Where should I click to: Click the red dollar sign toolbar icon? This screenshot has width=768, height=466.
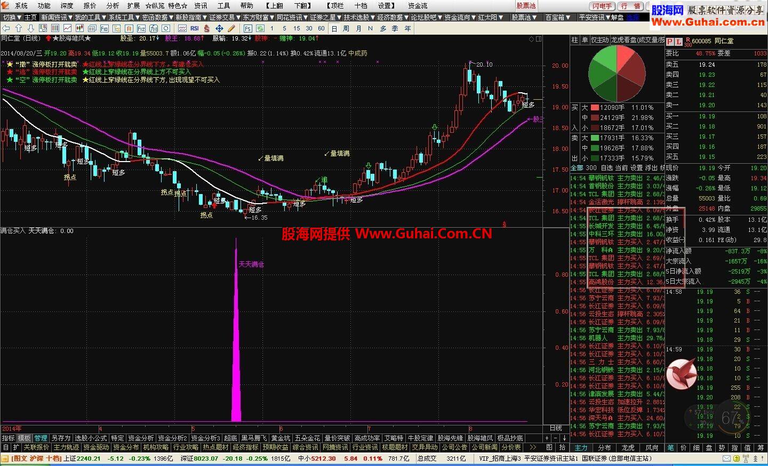point(206,28)
